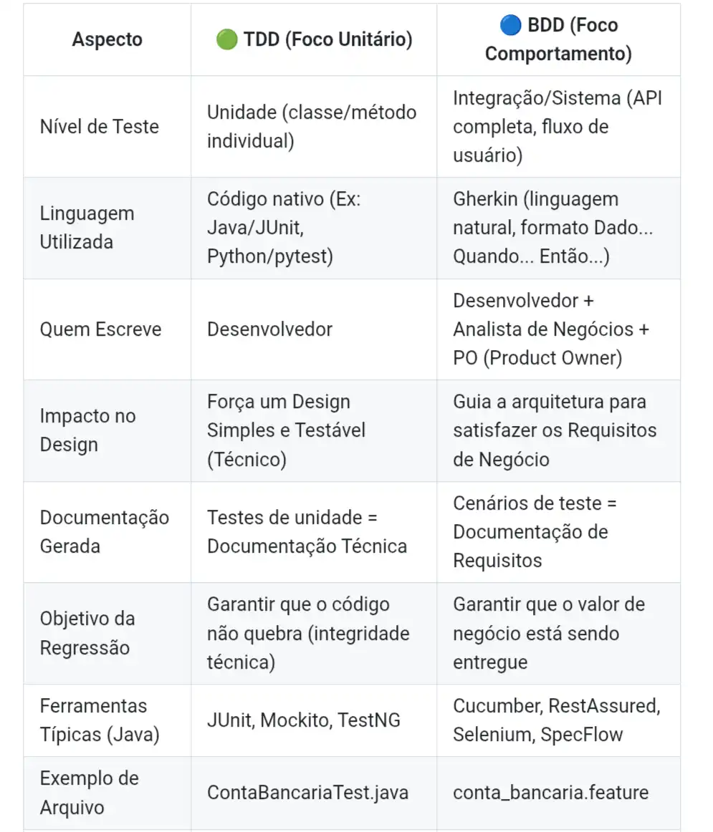Viewport: 713px width, 832px height.
Task: Click the "BDD (Foco Comportamento)" header text
Action: click(x=559, y=40)
